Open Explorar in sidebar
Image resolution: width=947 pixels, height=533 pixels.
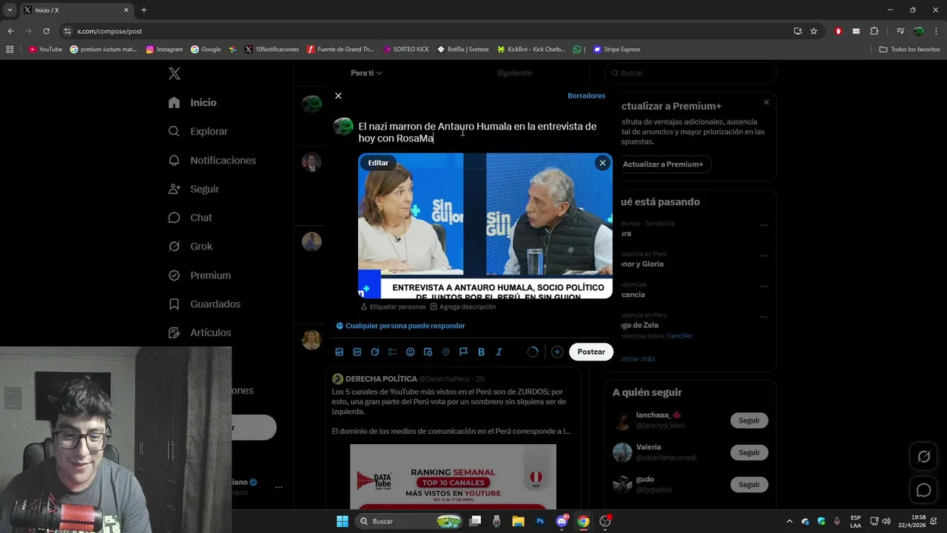(198, 131)
